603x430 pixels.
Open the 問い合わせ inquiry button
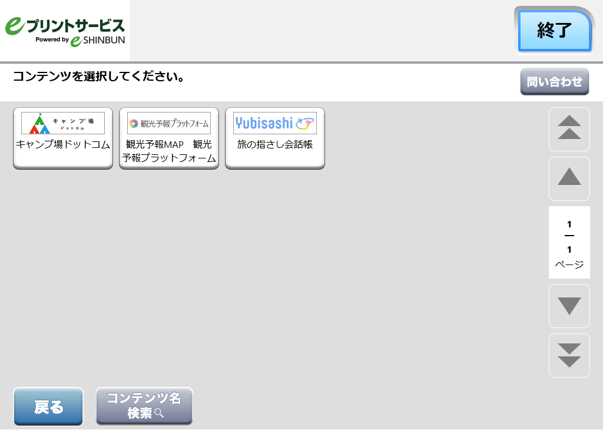point(555,81)
